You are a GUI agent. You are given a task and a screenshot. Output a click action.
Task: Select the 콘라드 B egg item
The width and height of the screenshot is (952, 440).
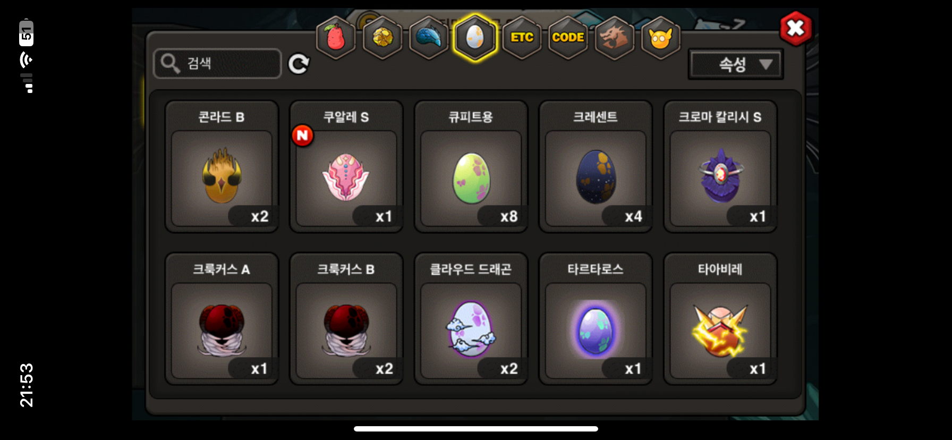click(222, 167)
